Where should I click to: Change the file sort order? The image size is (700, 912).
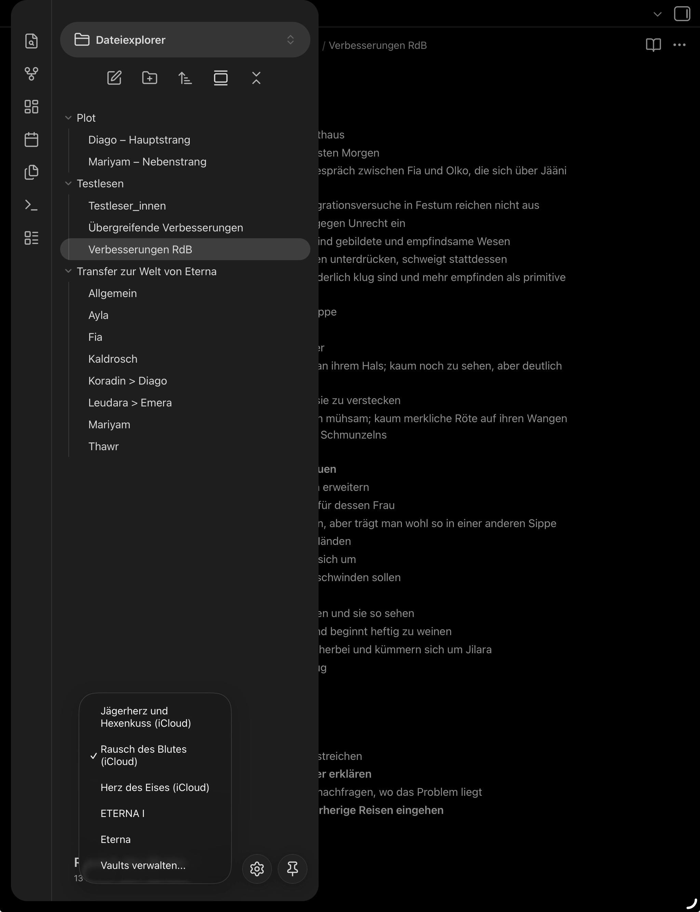pyautogui.click(x=185, y=78)
